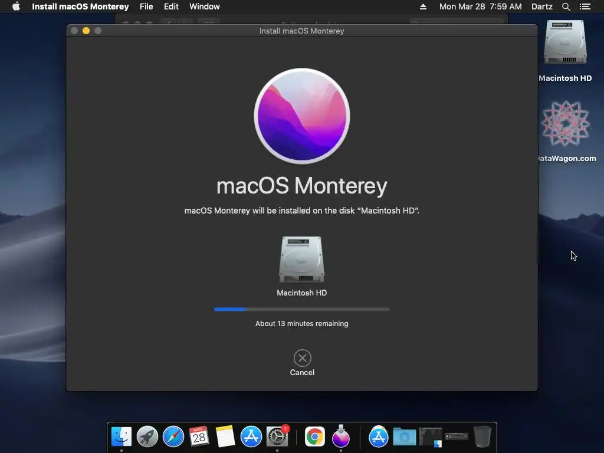Open the Trash in the Dock
Image resolution: width=604 pixels, height=453 pixels.
482,437
